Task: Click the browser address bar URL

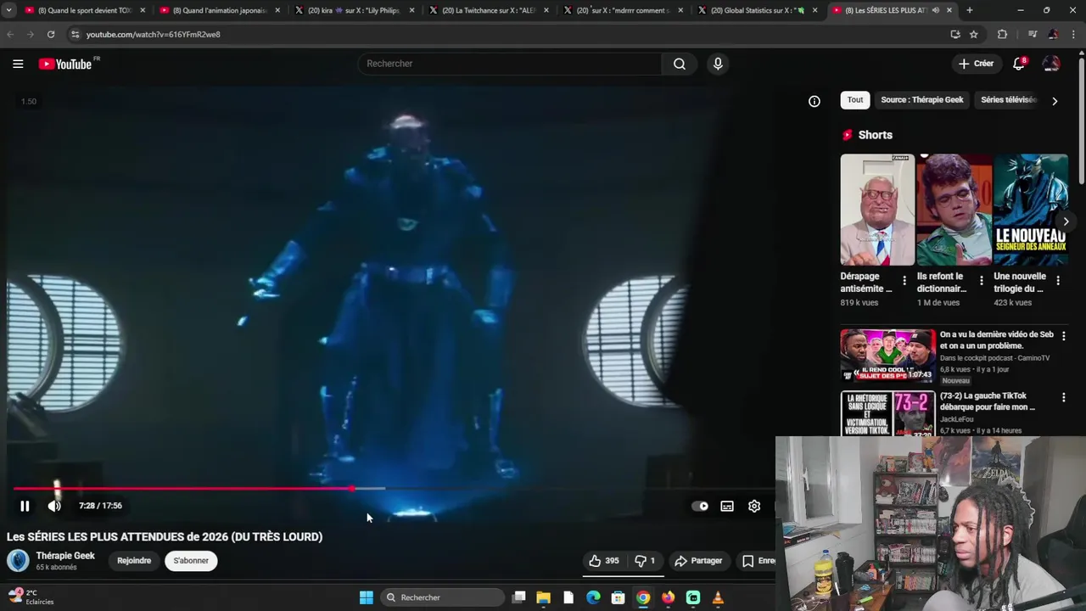Action: point(153,34)
